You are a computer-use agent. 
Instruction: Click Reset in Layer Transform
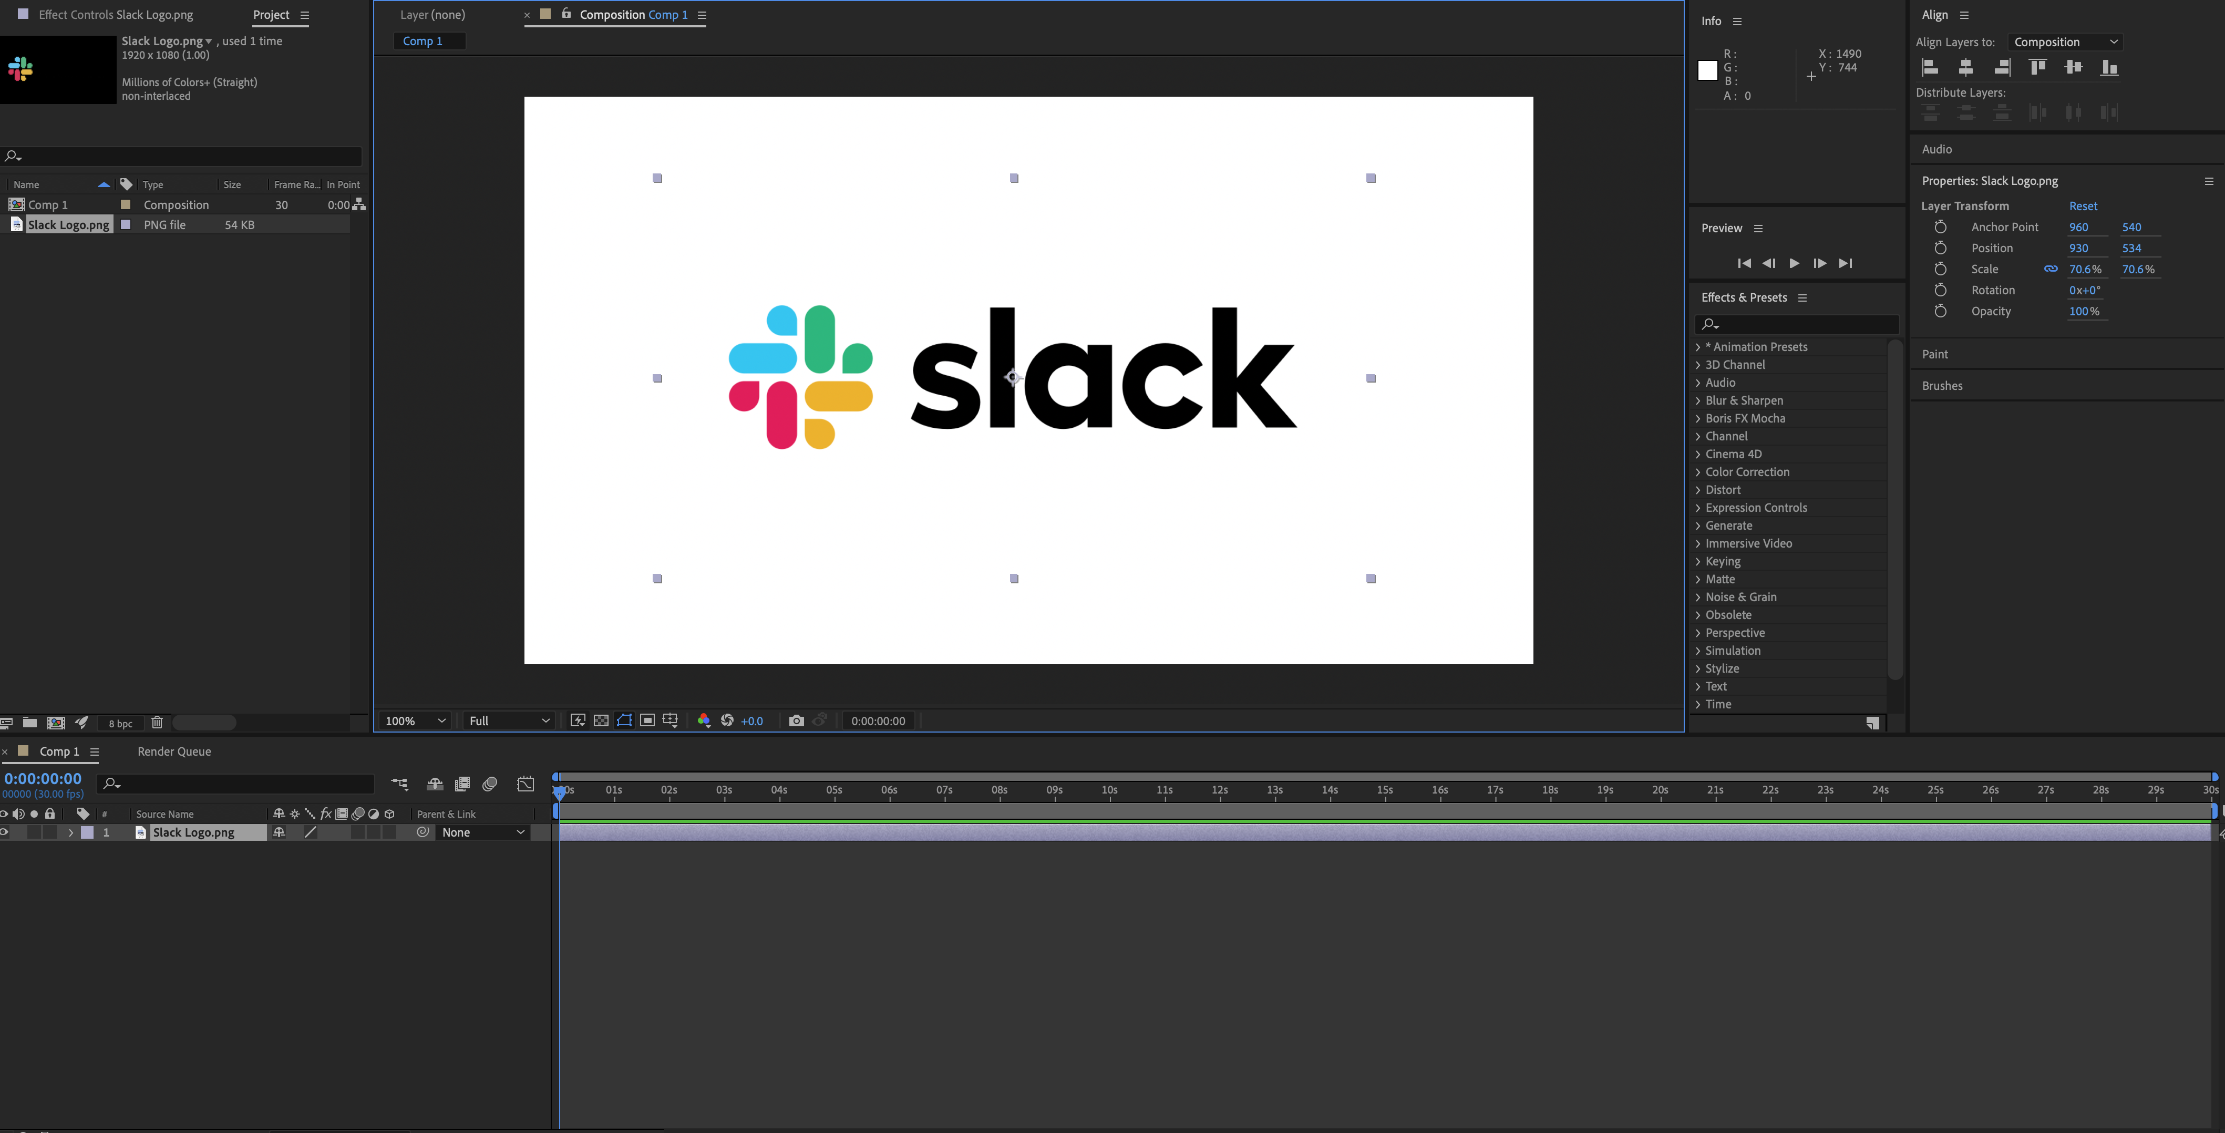pyautogui.click(x=2083, y=207)
